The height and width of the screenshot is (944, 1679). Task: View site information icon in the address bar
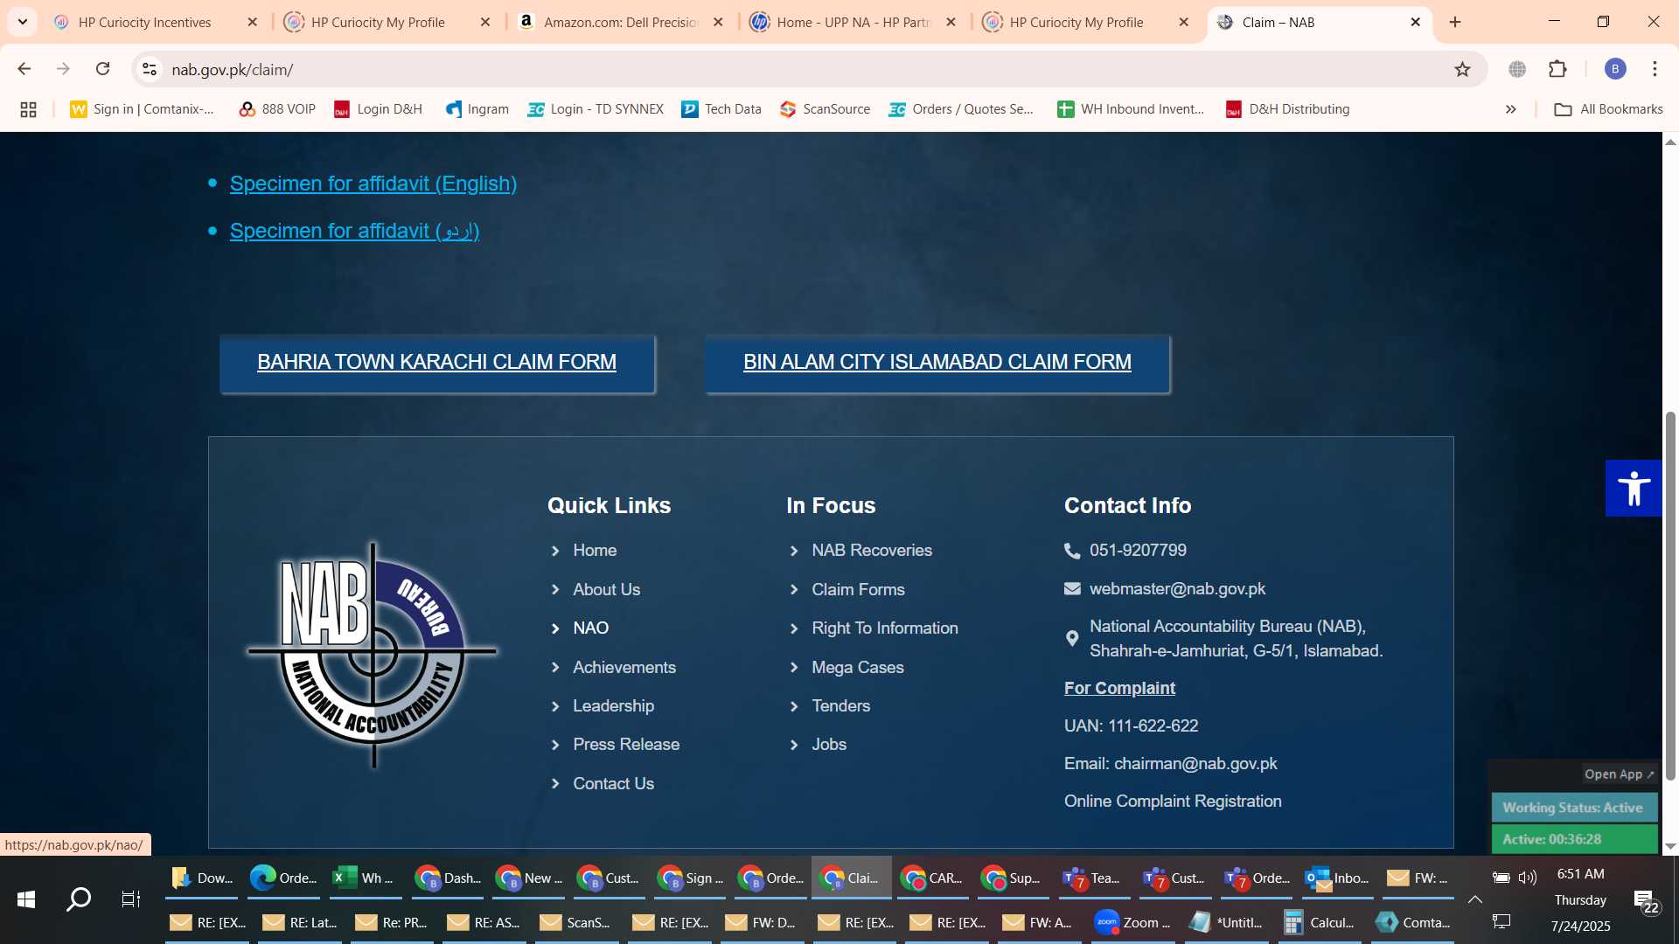[150, 69]
